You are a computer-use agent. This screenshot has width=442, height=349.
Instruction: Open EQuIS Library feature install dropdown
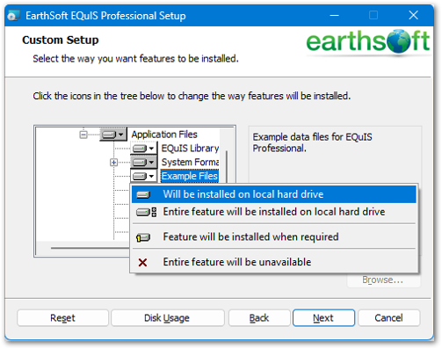143,149
